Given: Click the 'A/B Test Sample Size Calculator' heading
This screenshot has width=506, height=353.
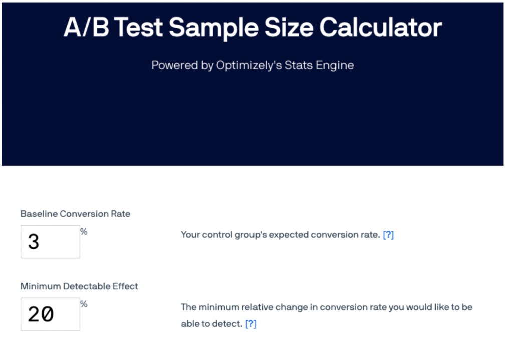Looking at the screenshot, I should 252,28.
